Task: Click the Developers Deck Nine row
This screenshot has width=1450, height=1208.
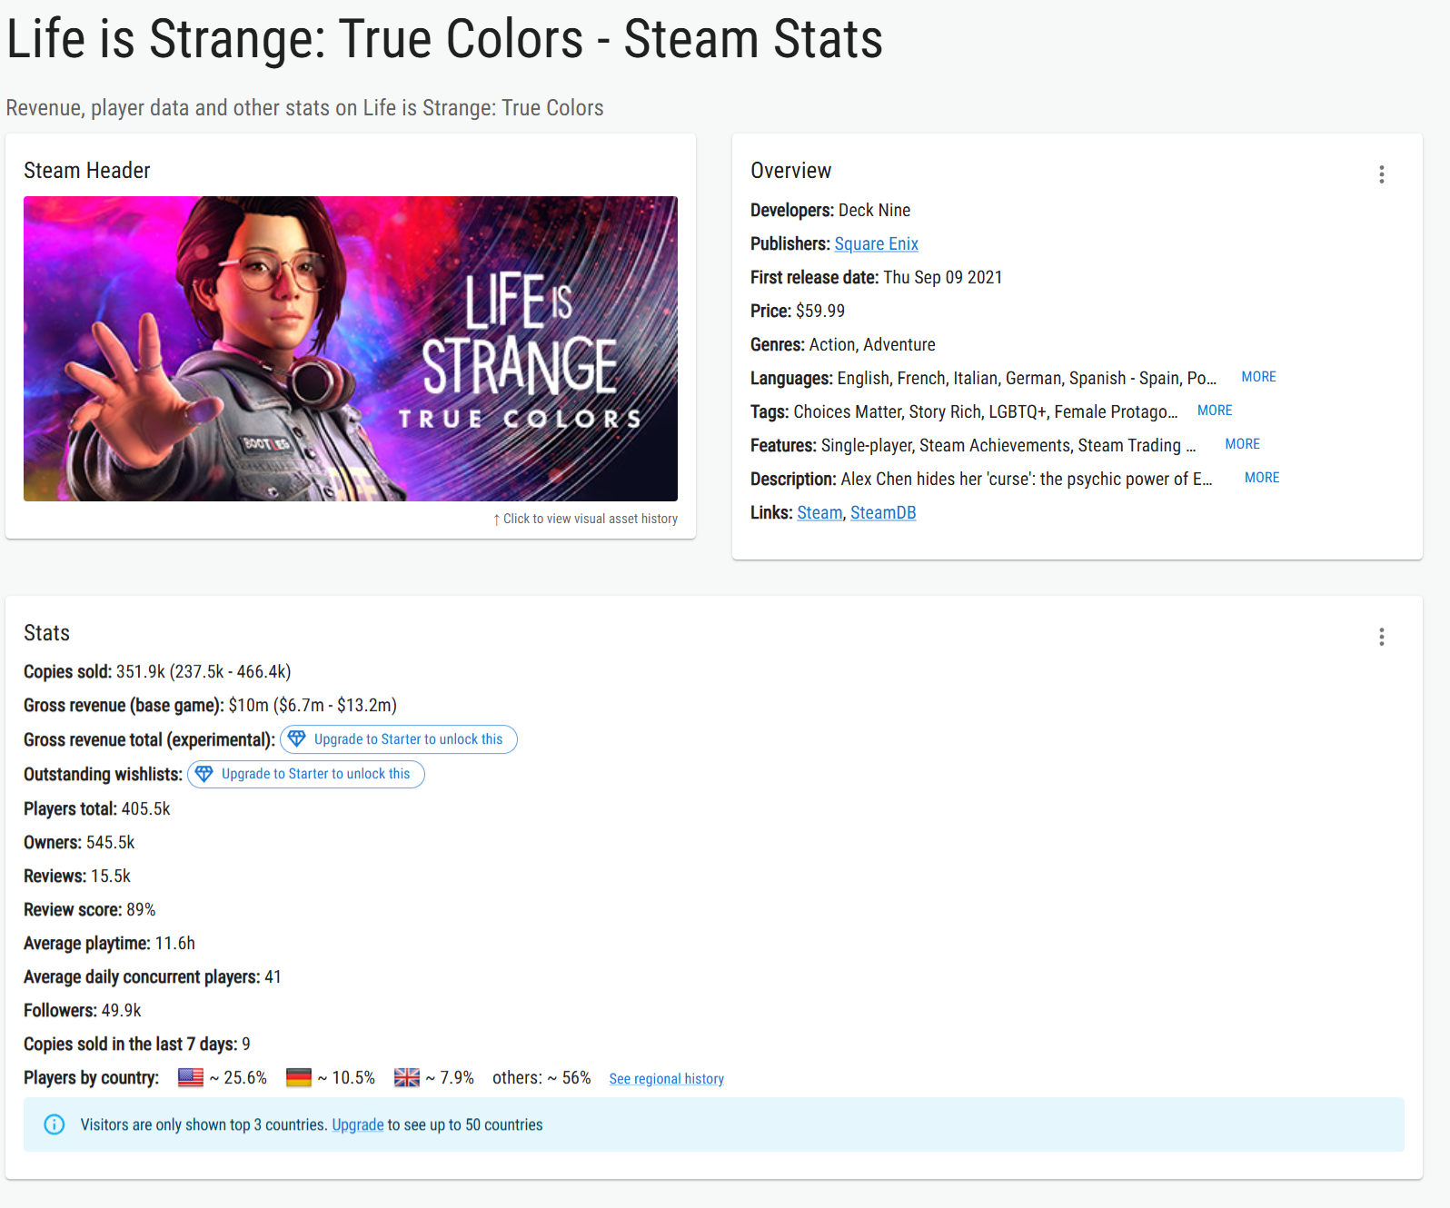Action: click(830, 210)
